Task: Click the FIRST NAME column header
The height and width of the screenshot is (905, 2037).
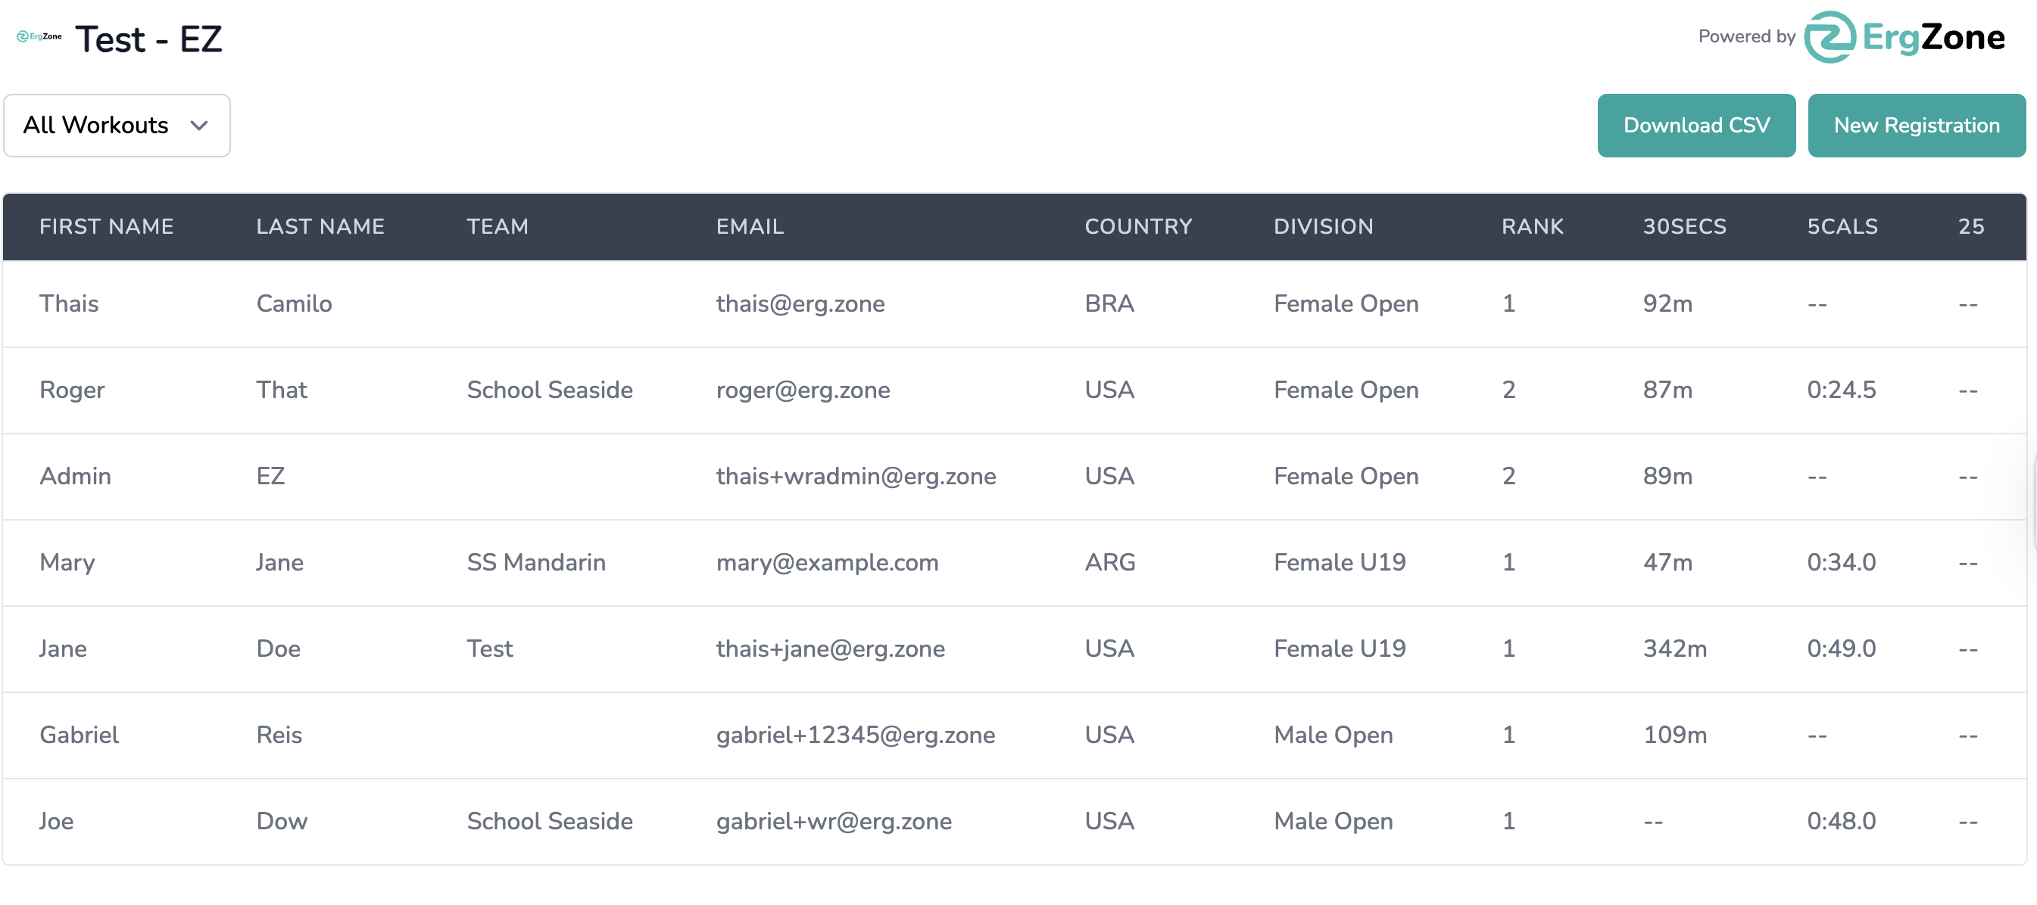Action: point(107,227)
